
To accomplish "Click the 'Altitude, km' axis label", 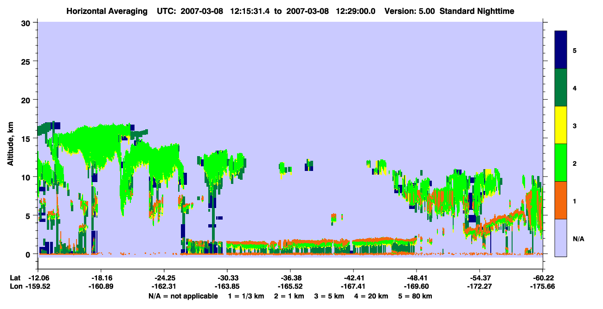I will (10, 145).
